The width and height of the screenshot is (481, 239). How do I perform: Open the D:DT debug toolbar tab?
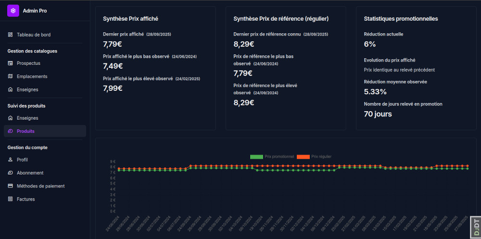(476, 226)
